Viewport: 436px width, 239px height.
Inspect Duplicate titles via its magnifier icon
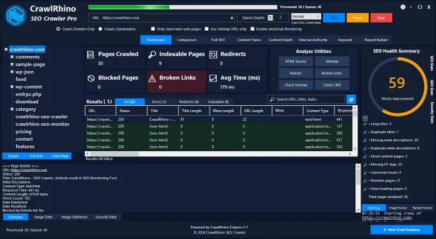(x=365, y=132)
